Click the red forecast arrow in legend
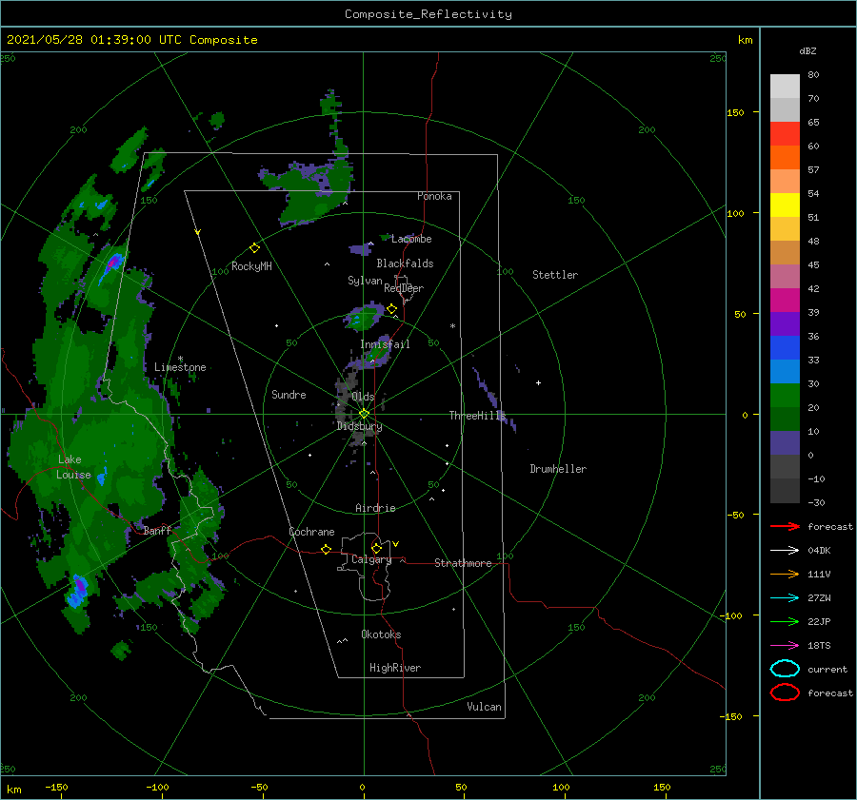857x800 pixels. click(x=785, y=526)
